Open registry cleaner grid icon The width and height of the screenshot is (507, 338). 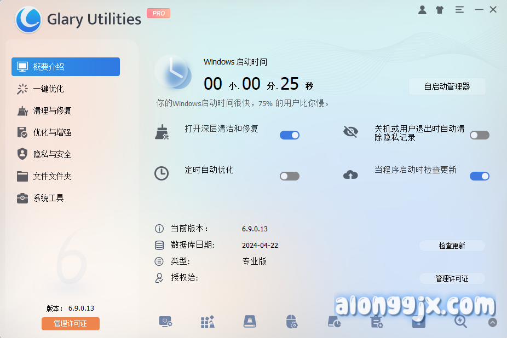(208, 322)
